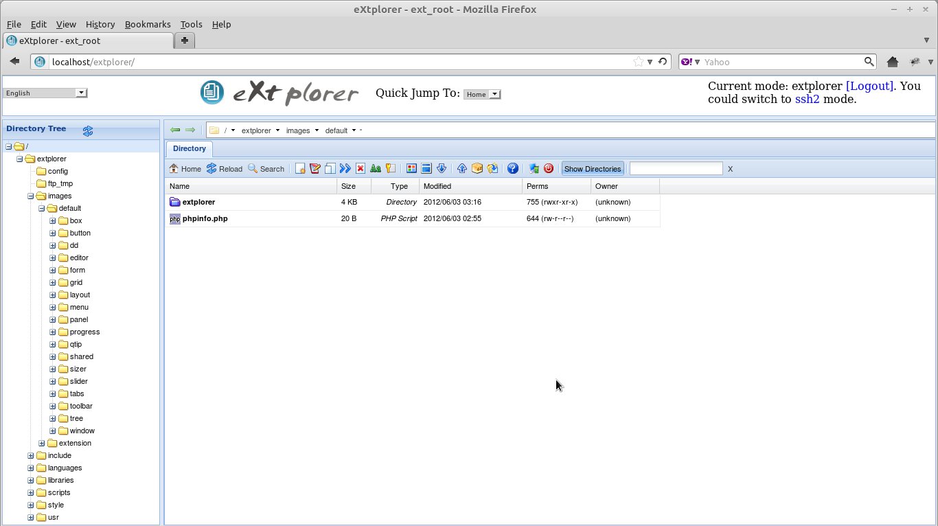Expand the 'include' folder in the tree
938x526 pixels.
(31, 456)
